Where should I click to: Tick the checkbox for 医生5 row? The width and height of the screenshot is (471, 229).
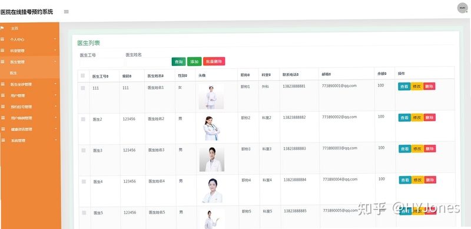point(84,213)
